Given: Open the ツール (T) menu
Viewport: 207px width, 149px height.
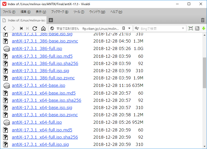Looking at the screenshot, I should 79,12.
